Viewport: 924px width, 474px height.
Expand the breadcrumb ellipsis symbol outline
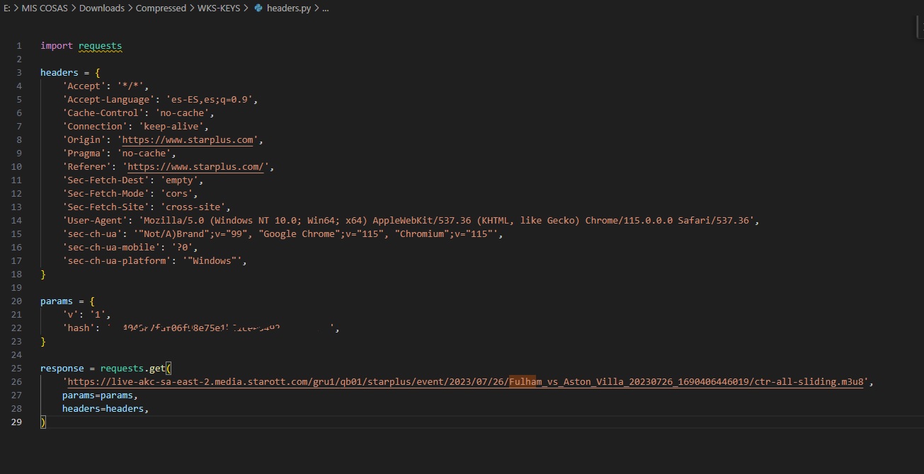[x=325, y=8]
